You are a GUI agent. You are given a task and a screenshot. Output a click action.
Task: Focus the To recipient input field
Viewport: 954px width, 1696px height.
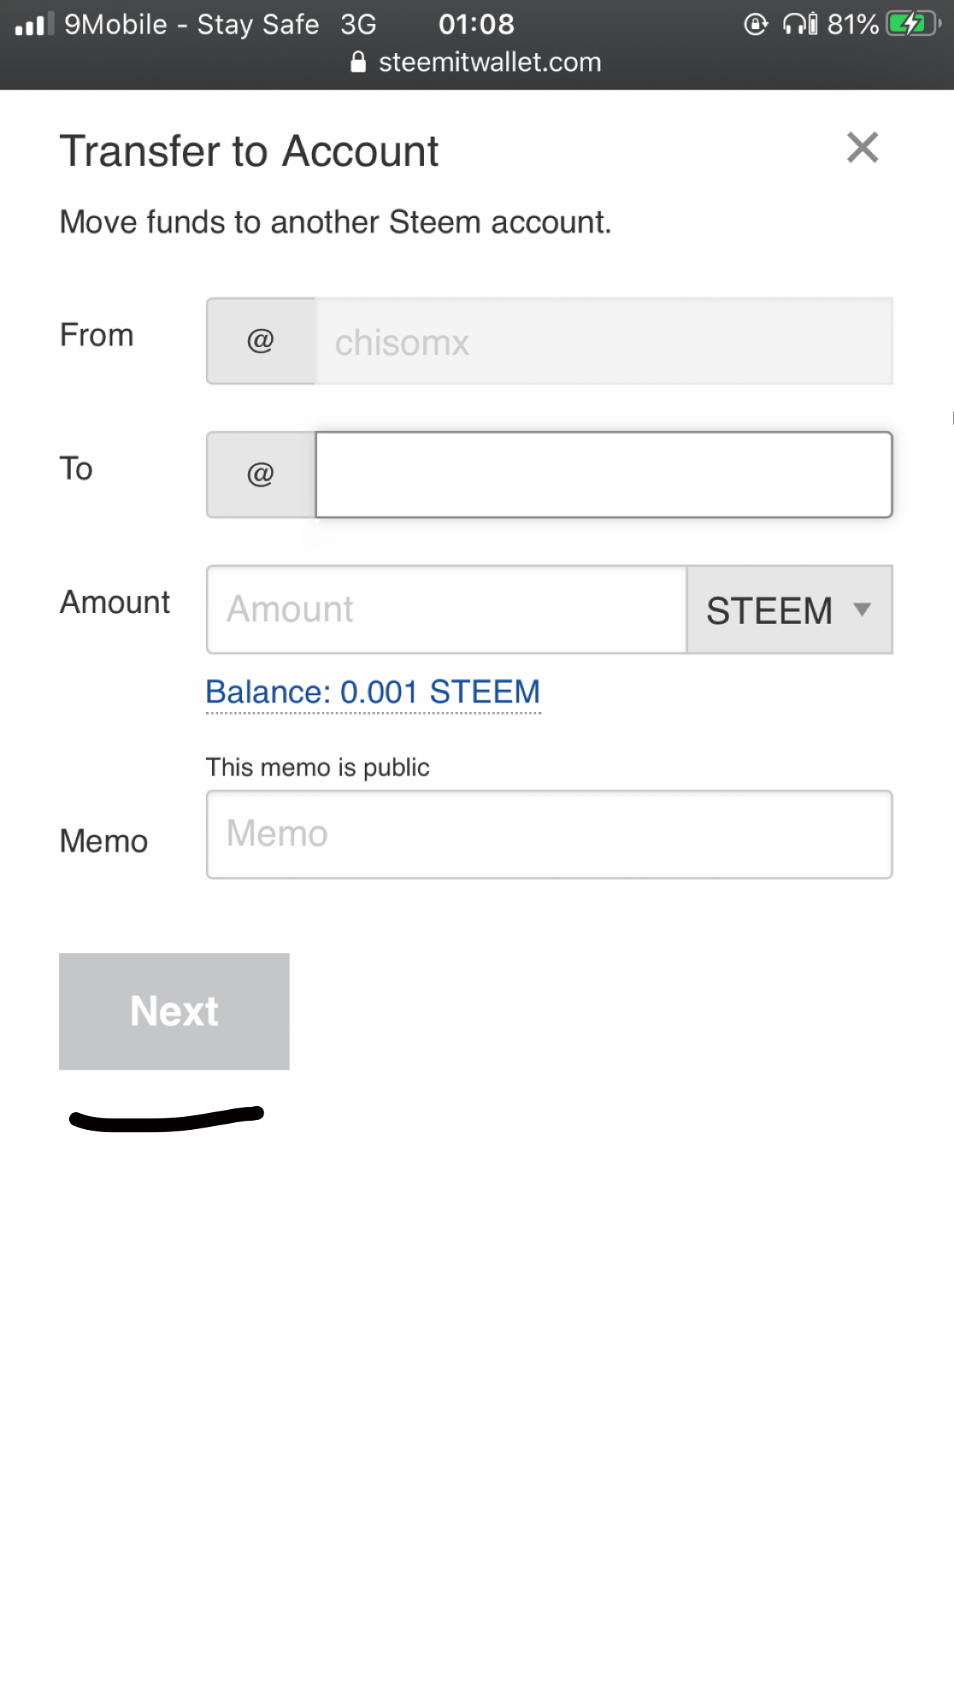pyautogui.click(x=604, y=475)
